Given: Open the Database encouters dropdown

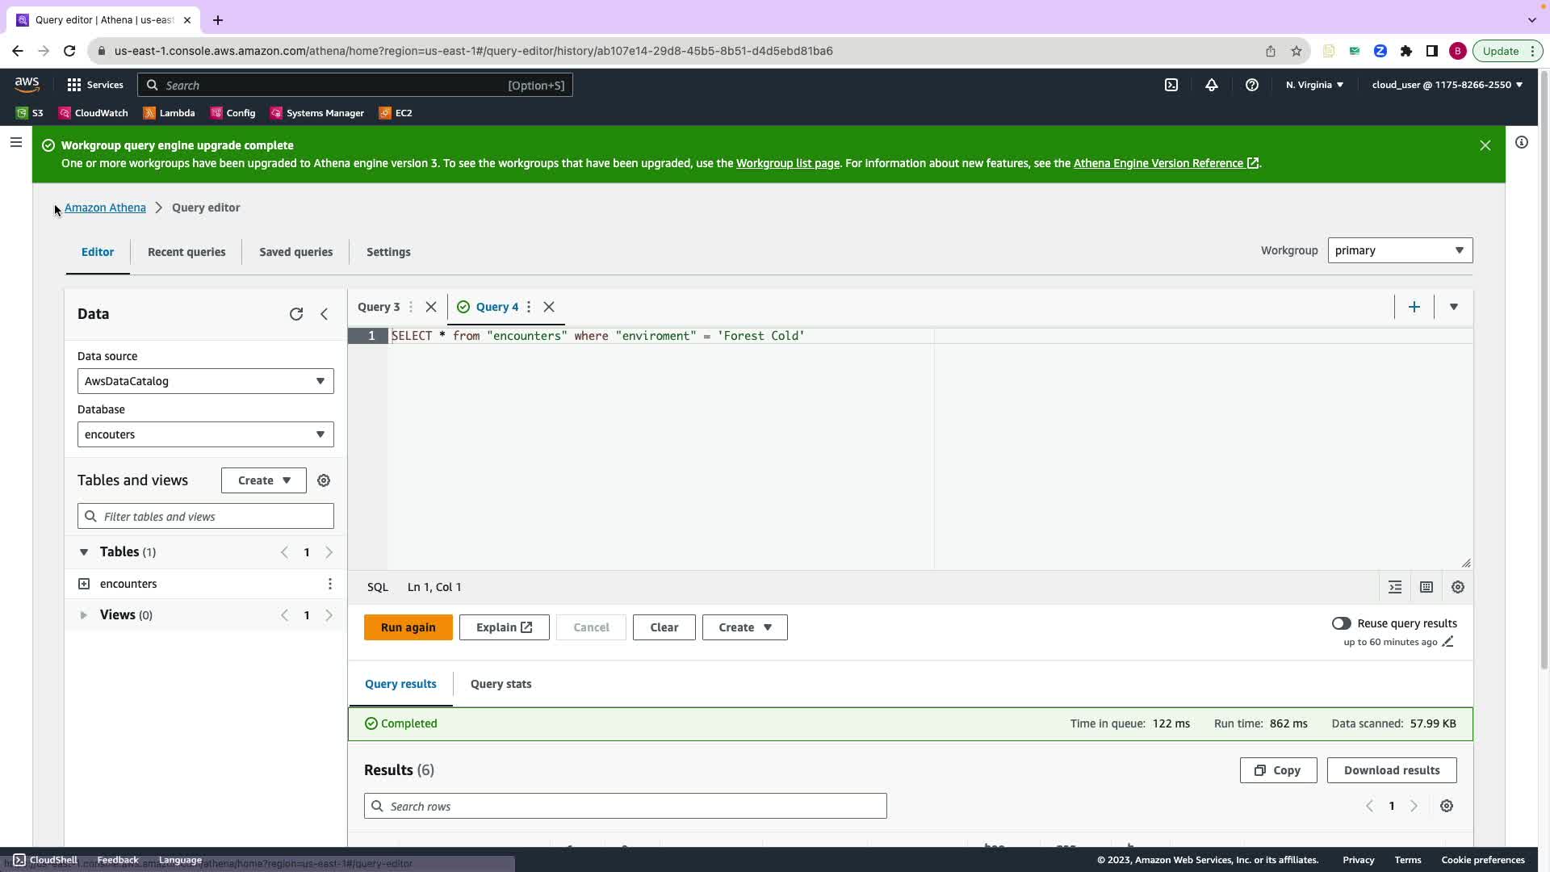Looking at the screenshot, I should pyautogui.click(x=205, y=434).
